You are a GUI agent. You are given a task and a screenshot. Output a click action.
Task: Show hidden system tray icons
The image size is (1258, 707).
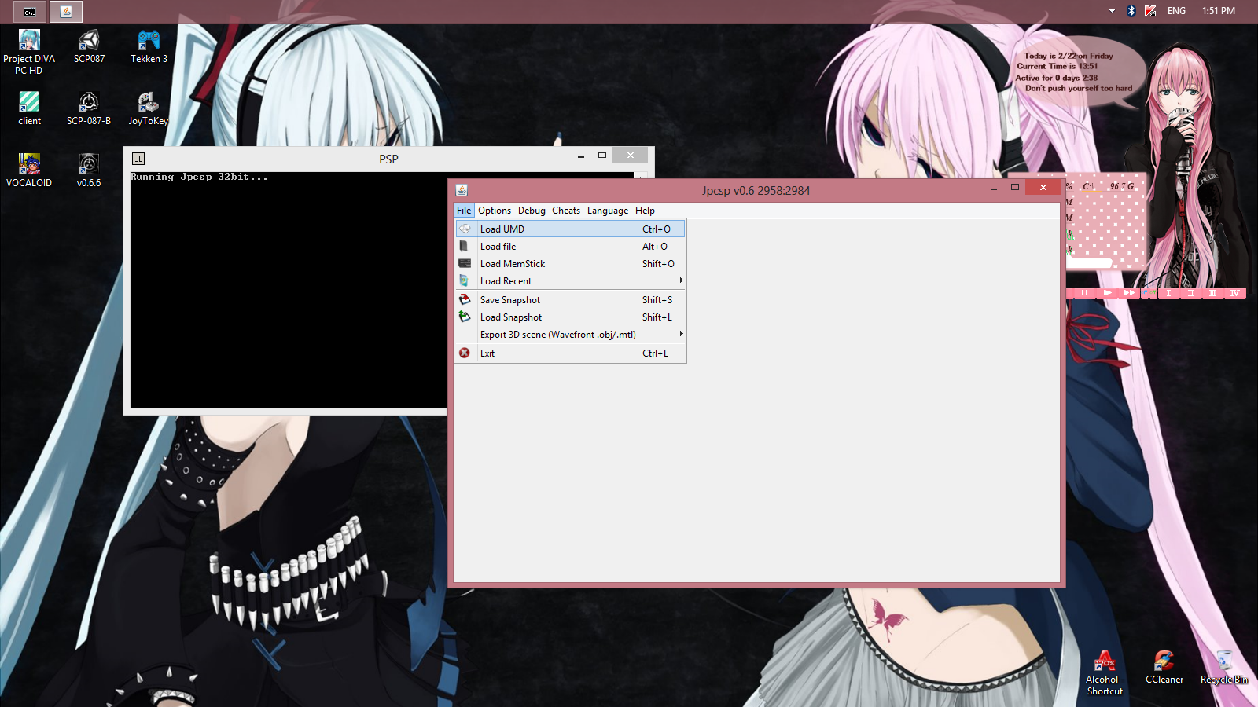point(1112,11)
